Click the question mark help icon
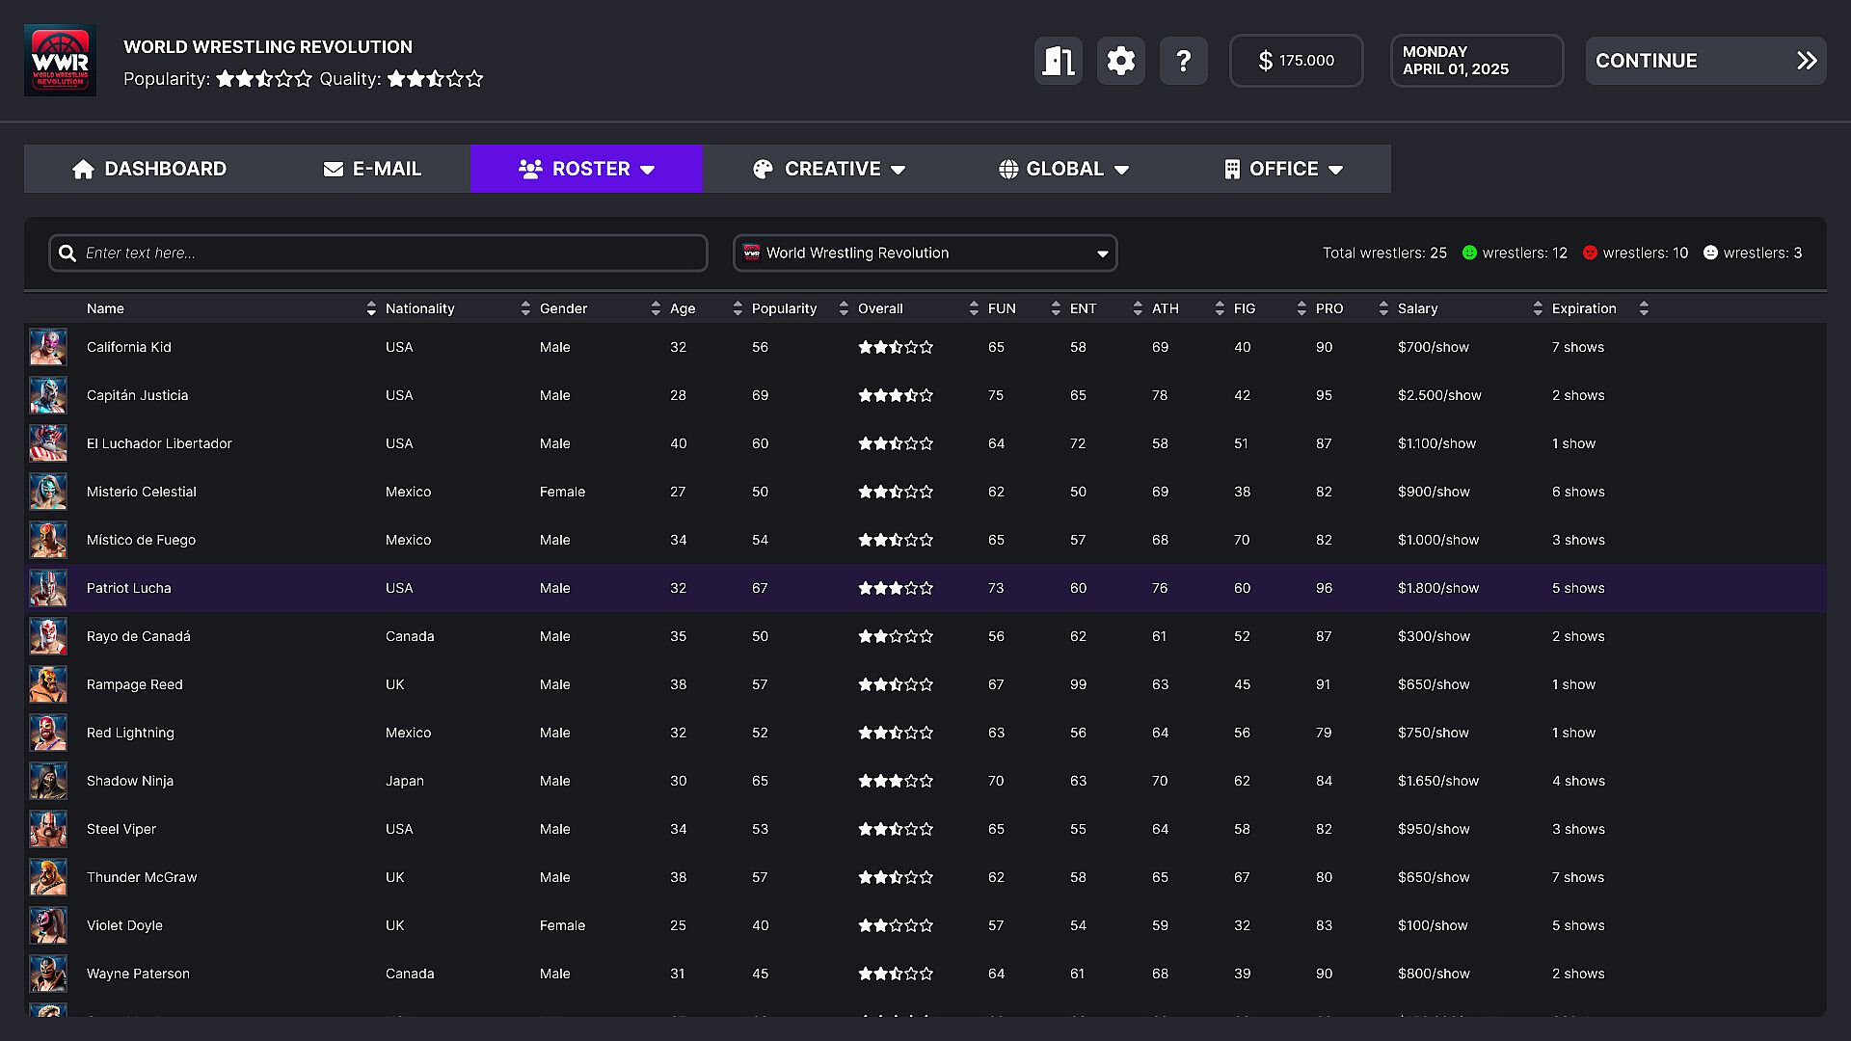This screenshot has width=1851, height=1041. [1183, 61]
